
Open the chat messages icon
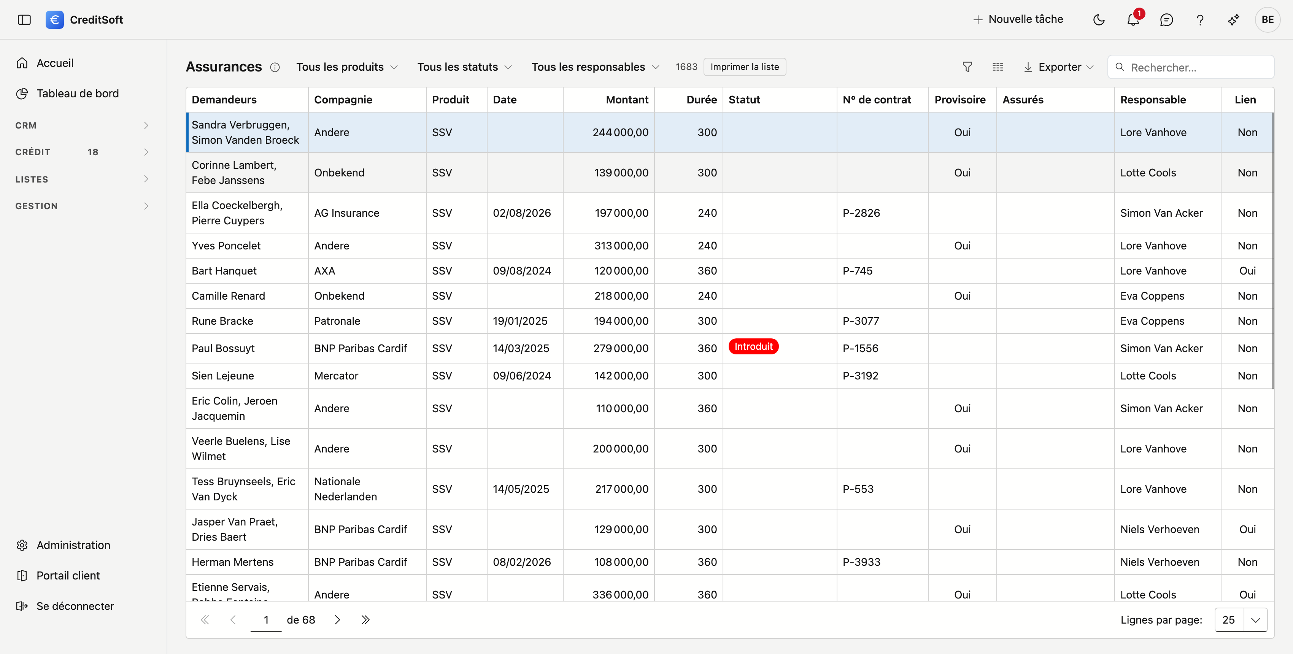tap(1166, 19)
